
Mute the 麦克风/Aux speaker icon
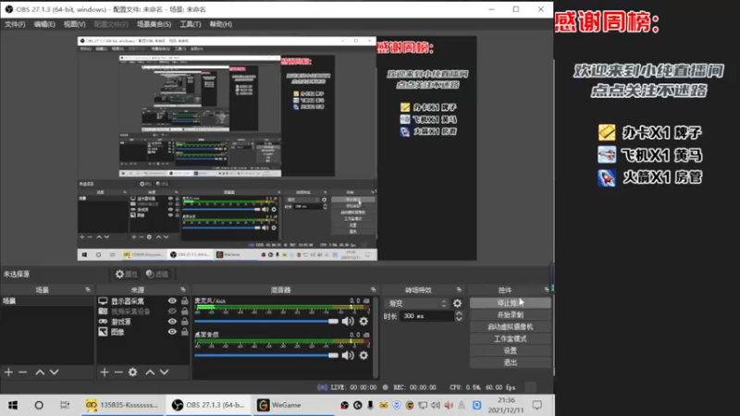click(348, 321)
